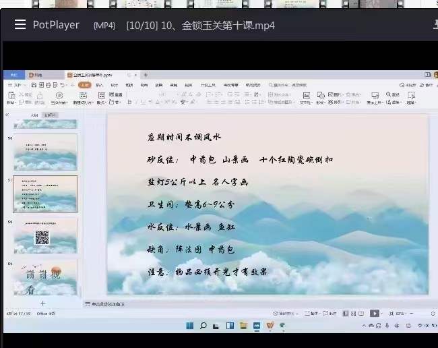Open taskbar search magnifier icon

(x=202, y=326)
